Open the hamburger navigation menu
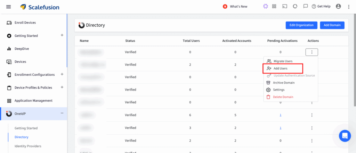Image resolution: width=356 pixels, height=153 pixels. click(x=8, y=7)
